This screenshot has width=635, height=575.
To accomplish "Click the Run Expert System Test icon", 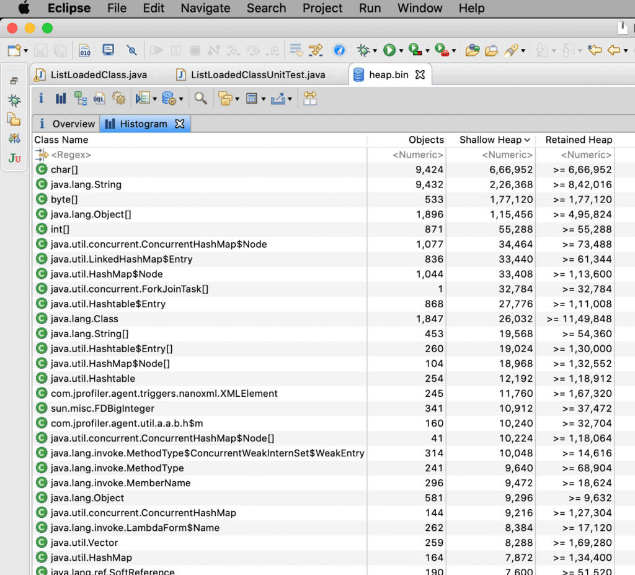I will coord(143,98).
